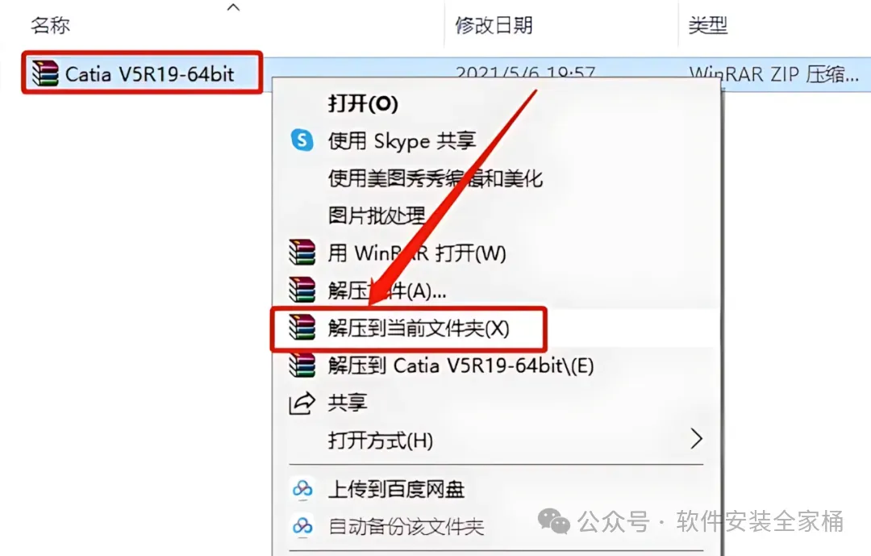This screenshot has height=556, width=871.
Task: Click the Baidu Netdisk icon beside 上传到百度网盘
Action: [x=302, y=489]
